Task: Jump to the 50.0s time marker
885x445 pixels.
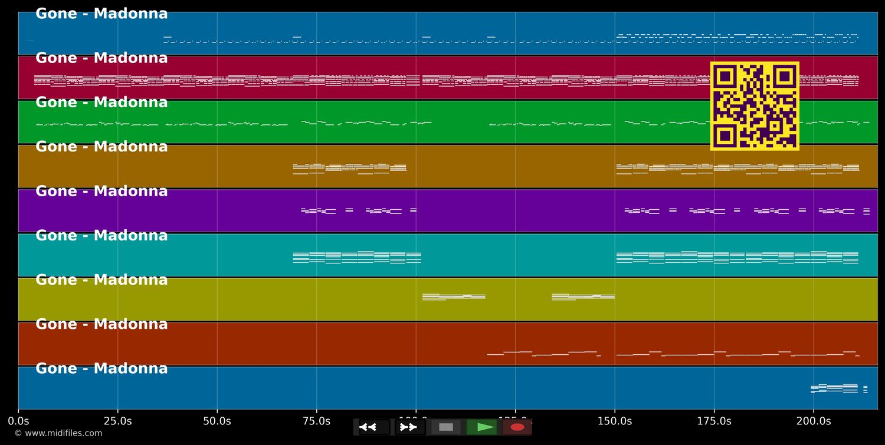Action: 217,421
